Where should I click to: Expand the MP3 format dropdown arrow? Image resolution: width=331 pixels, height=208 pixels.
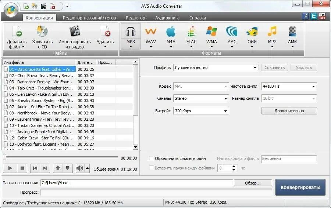(131, 47)
